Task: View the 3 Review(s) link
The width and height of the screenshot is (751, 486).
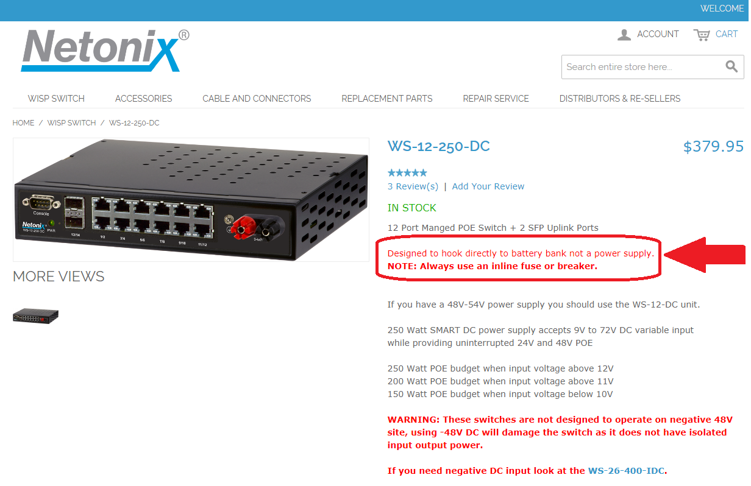Action: coord(413,186)
